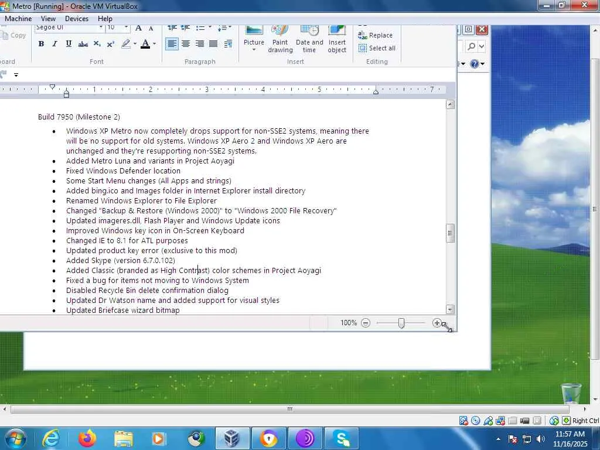Image resolution: width=600 pixels, height=450 pixels.
Task: Open the Customize Quick Access Toolbar dropdown
Action: click(16, 75)
